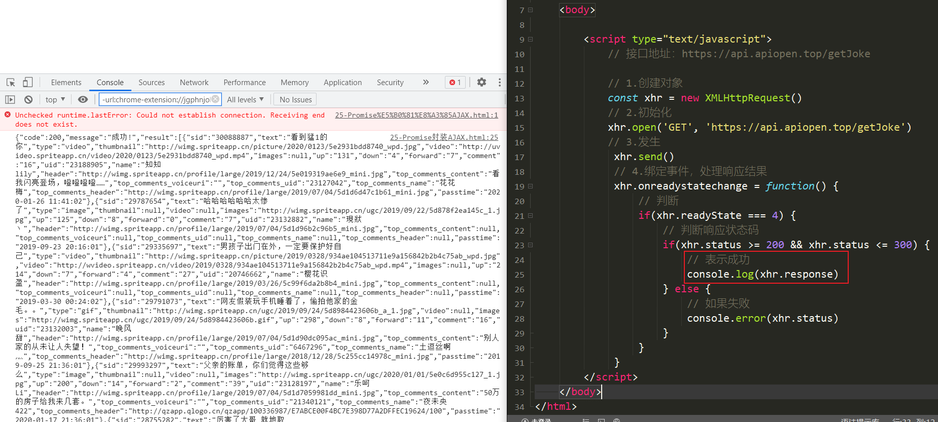Click the xhr.open GET call on line 15
Image resolution: width=938 pixels, height=422 pixels.
point(759,127)
